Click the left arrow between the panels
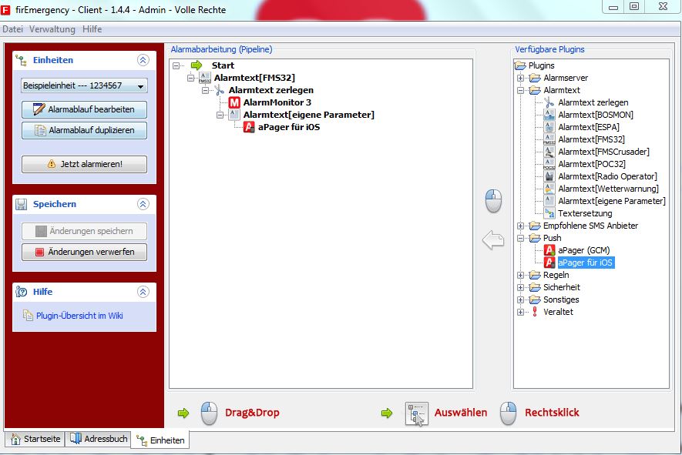Image resolution: width=682 pixels, height=455 pixels. pos(492,241)
